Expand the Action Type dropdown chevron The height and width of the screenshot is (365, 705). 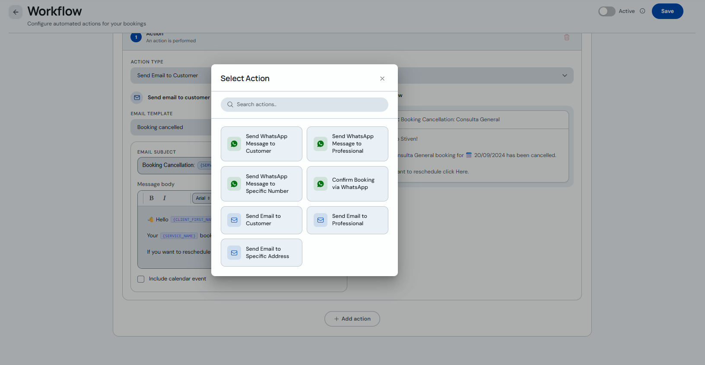click(x=565, y=76)
